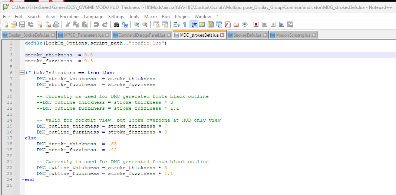Click line number 14 in margin
This screenshot has width=396, height=195.
[x=10, y=120]
